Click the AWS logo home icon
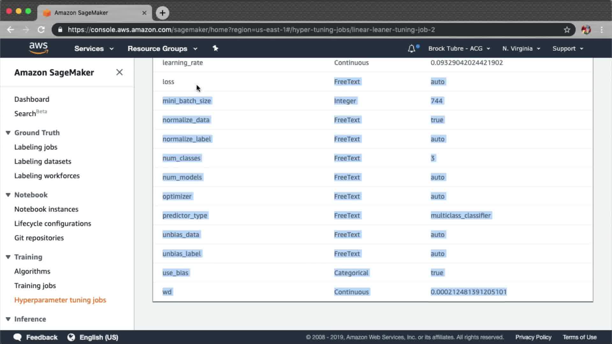This screenshot has height=344, width=612. (38, 48)
